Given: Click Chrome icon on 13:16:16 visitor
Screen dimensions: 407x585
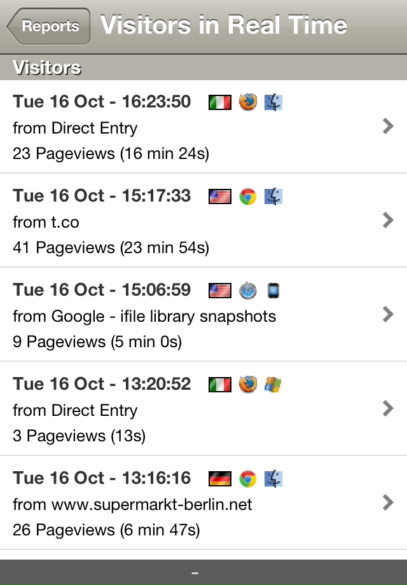Looking at the screenshot, I should [247, 479].
